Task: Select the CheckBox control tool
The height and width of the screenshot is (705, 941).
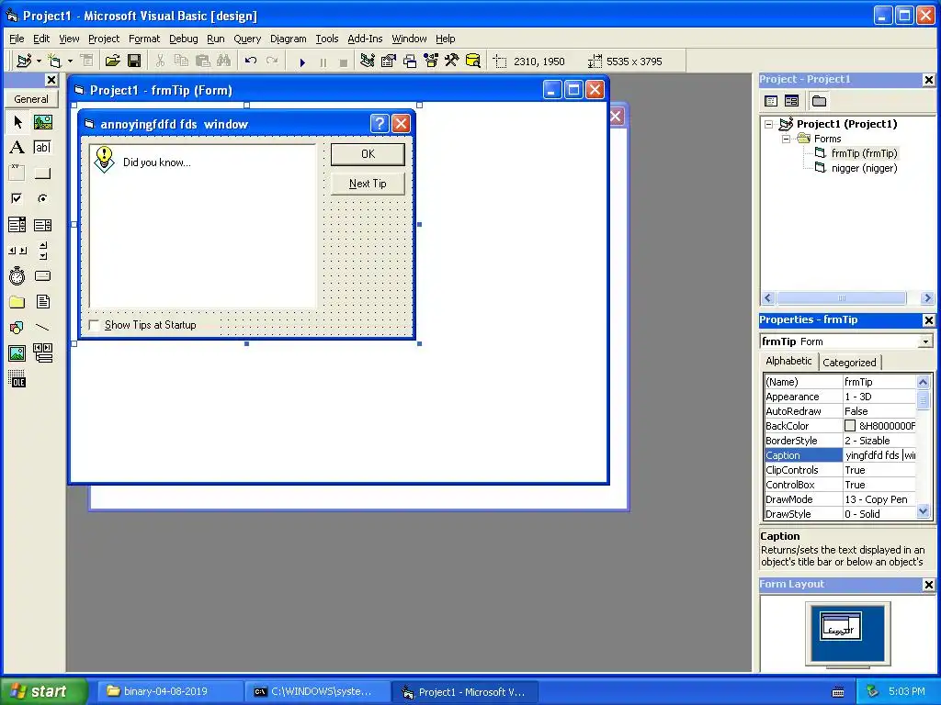Action: pos(17,198)
